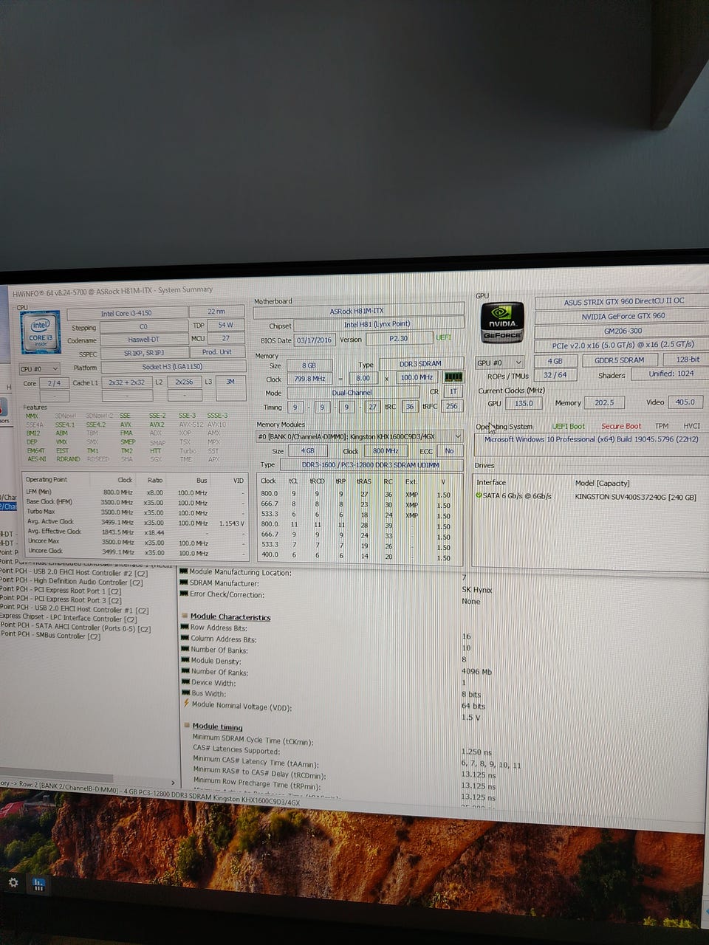Click the blue HWiNFO icon in the taskbar
Image resolution: width=709 pixels, height=945 pixels.
[x=38, y=884]
